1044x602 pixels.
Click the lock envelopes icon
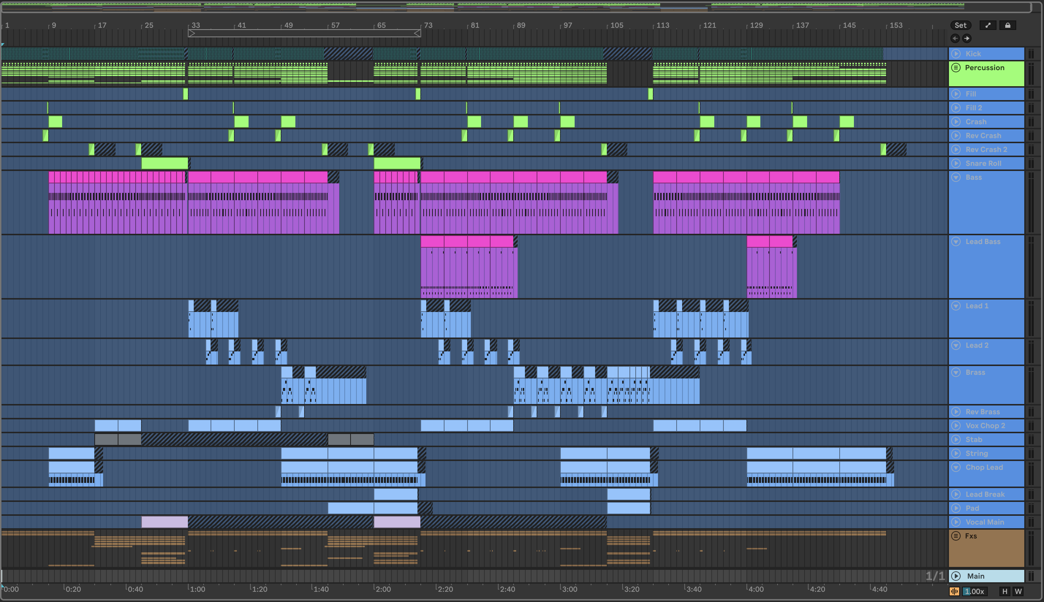coord(1007,25)
